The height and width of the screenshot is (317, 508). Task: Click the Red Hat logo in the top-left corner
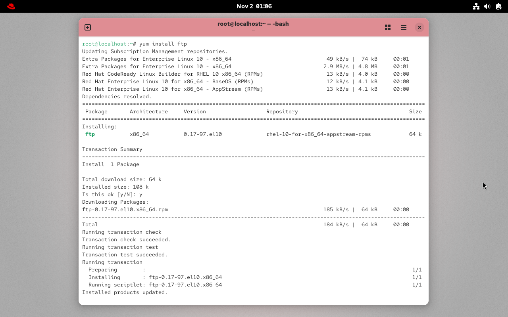point(11,6)
